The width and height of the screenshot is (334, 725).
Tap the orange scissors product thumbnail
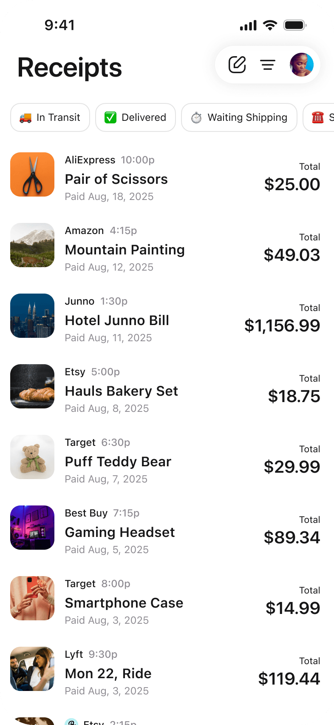[32, 174]
